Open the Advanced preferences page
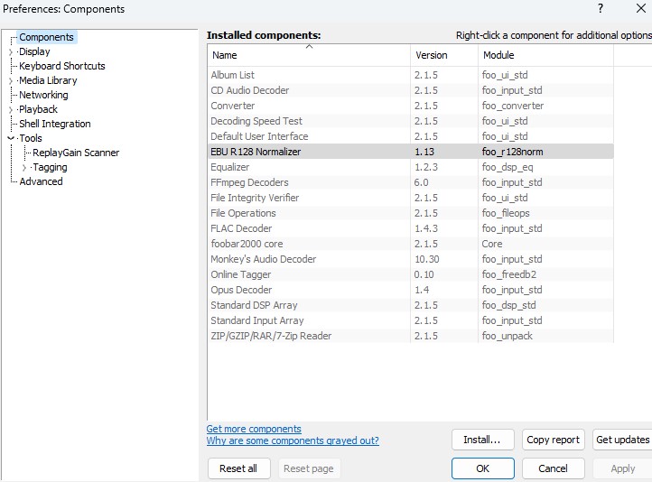Screen dimensions: 652x482 point(41,181)
